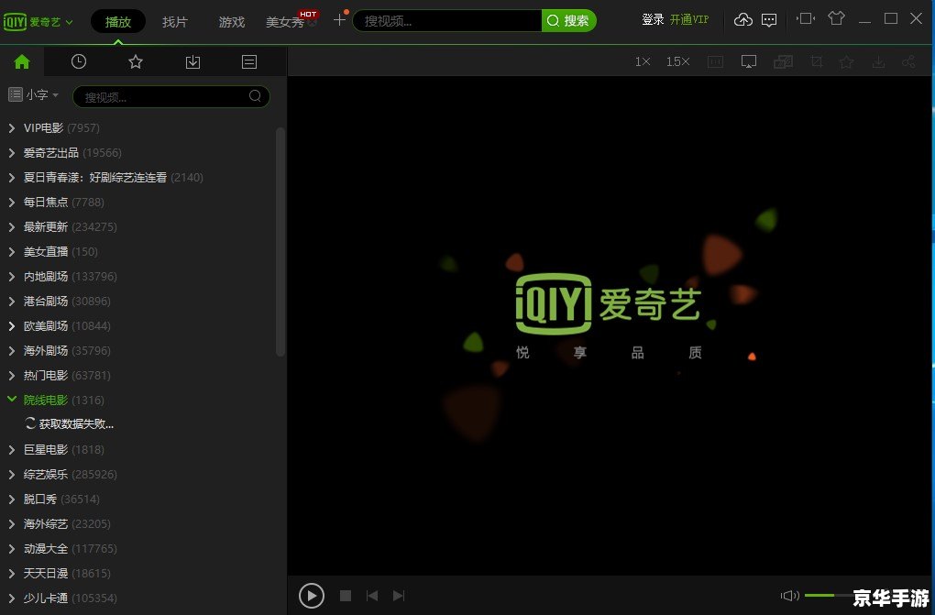Collapse the 院线电影 category
The height and width of the screenshot is (615, 935).
(11, 400)
